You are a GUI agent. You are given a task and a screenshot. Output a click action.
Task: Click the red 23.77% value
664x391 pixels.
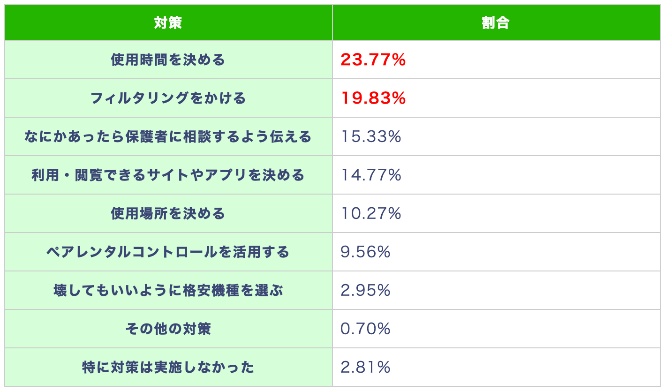point(373,60)
